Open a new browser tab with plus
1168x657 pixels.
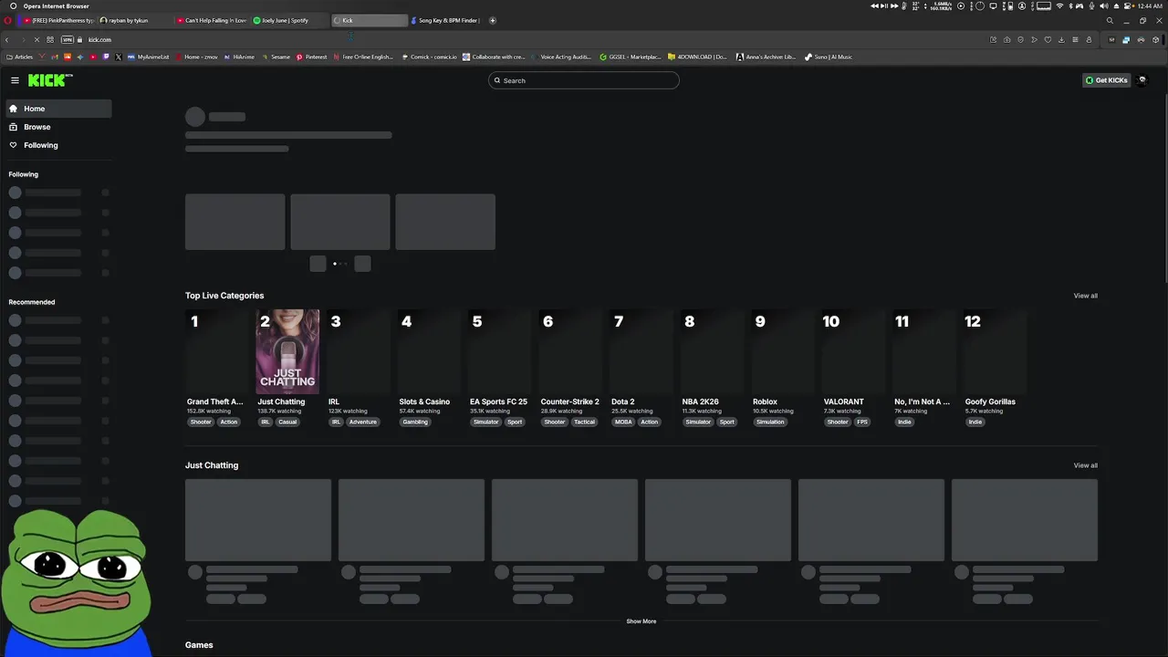coord(493,20)
